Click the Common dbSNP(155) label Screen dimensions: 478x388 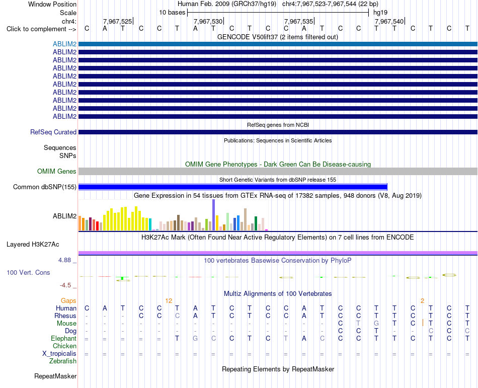(44, 187)
